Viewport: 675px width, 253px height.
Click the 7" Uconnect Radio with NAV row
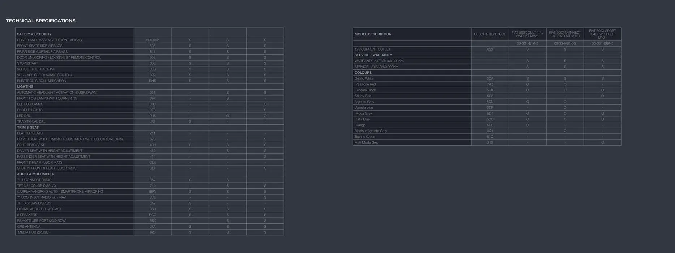pyautogui.click(x=42, y=197)
